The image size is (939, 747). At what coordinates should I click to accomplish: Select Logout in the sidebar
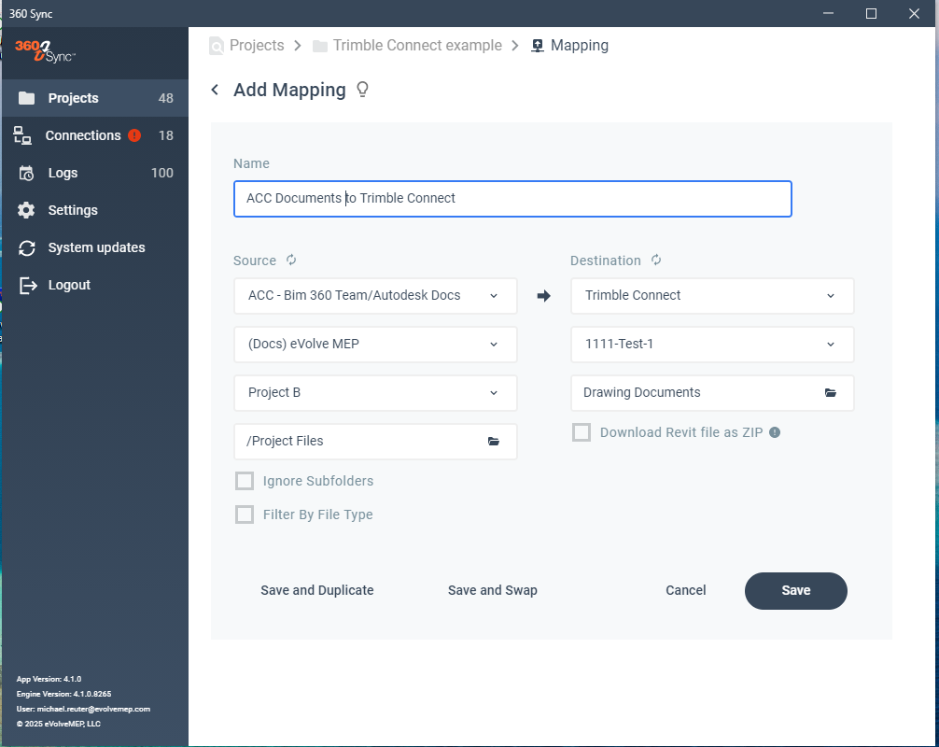click(95, 285)
